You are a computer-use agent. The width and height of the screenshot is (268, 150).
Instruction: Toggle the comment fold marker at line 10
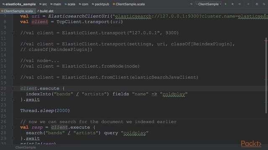(x=13, y=32)
